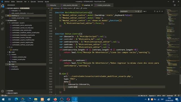Click the line and column indicator
The width and height of the screenshot is (181, 102).
[143, 96]
